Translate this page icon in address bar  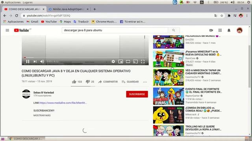pos(216,16)
